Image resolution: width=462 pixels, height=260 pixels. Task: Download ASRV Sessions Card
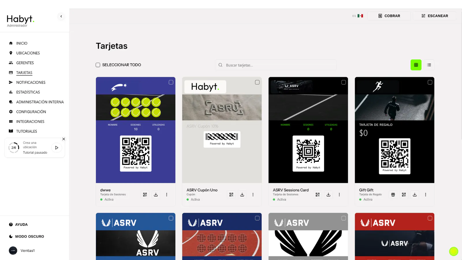coord(328,195)
